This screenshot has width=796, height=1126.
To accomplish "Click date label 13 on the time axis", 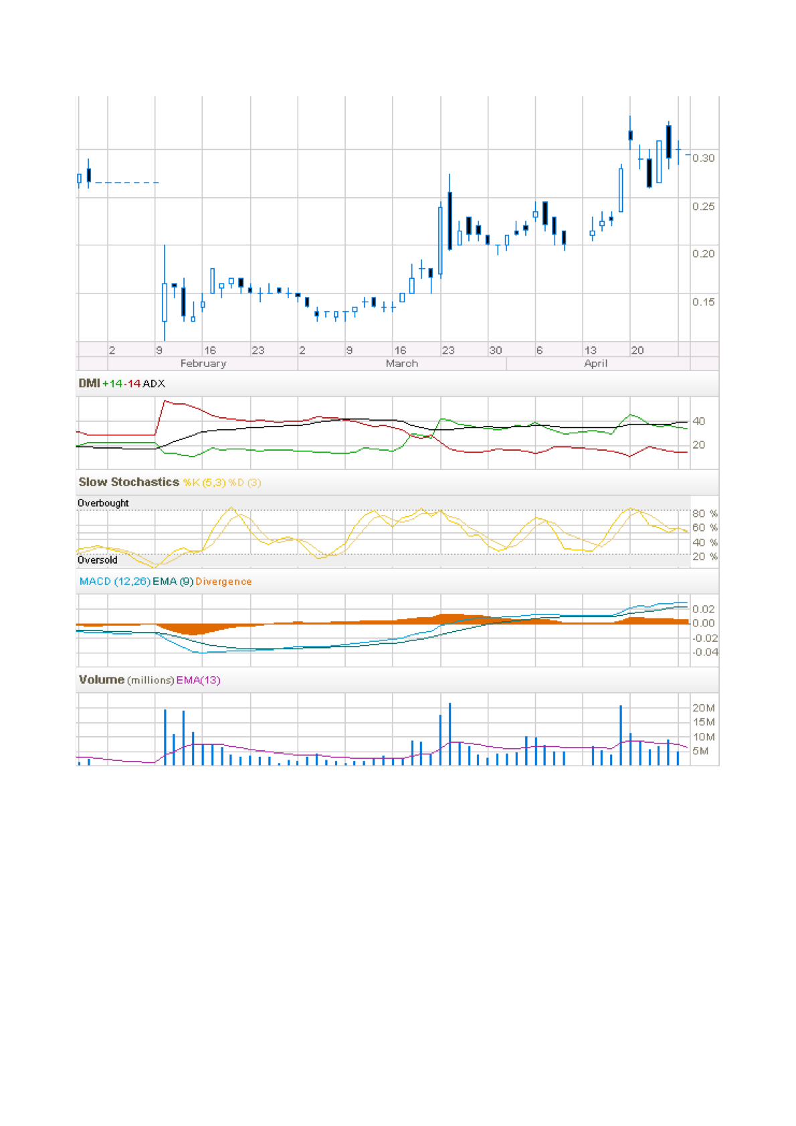I will [590, 350].
